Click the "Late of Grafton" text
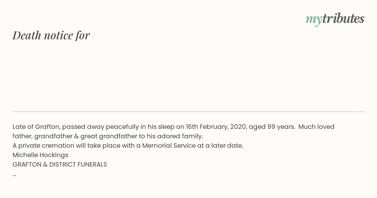The image size is (377, 198). point(36,127)
